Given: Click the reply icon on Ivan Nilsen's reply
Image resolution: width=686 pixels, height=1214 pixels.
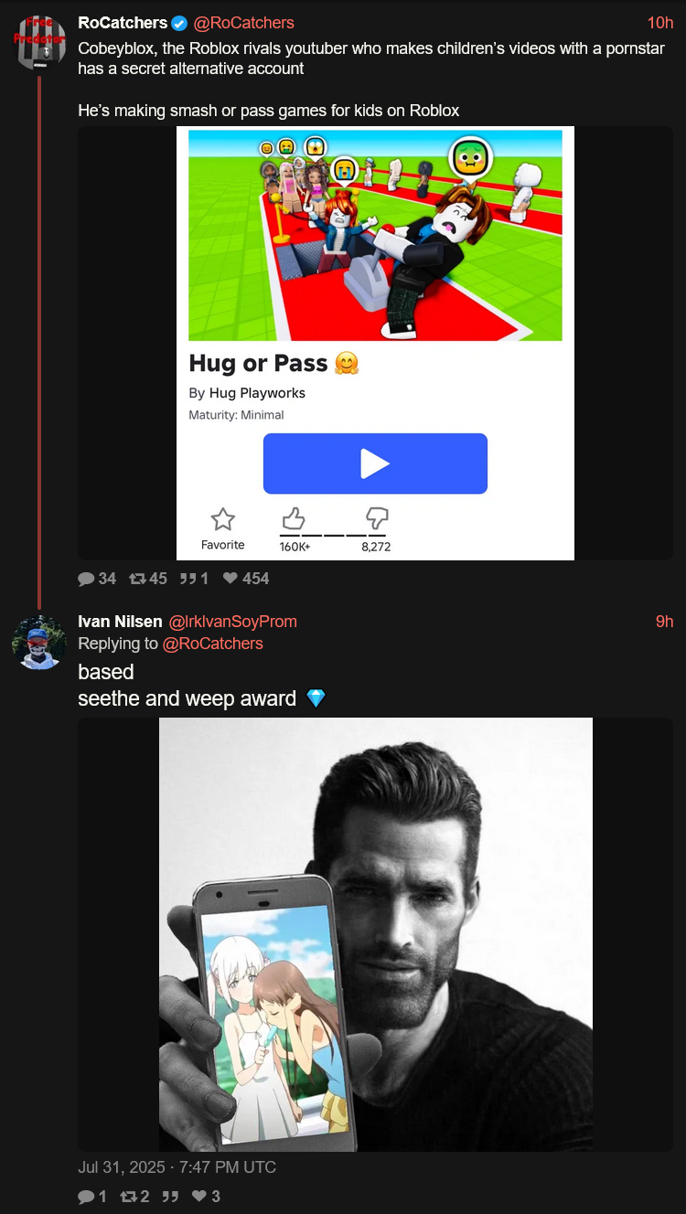Looking at the screenshot, I should 86,1196.
